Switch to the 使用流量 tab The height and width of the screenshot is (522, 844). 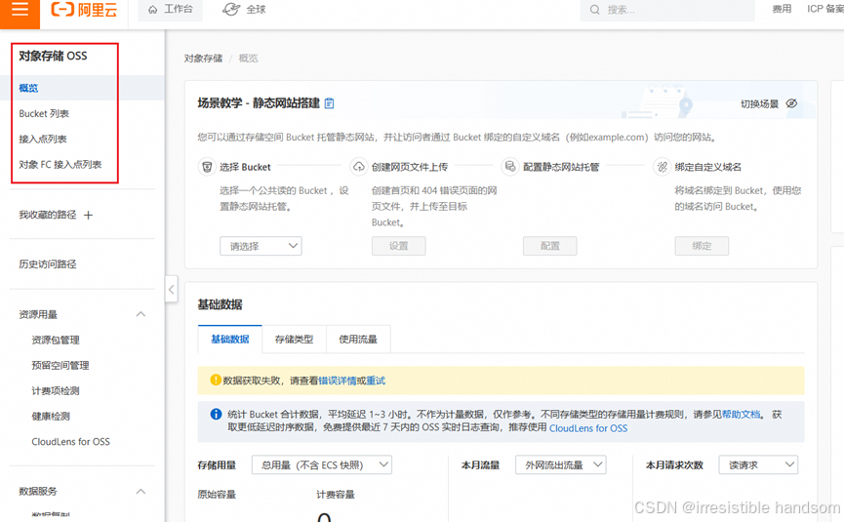pyautogui.click(x=358, y=340)
